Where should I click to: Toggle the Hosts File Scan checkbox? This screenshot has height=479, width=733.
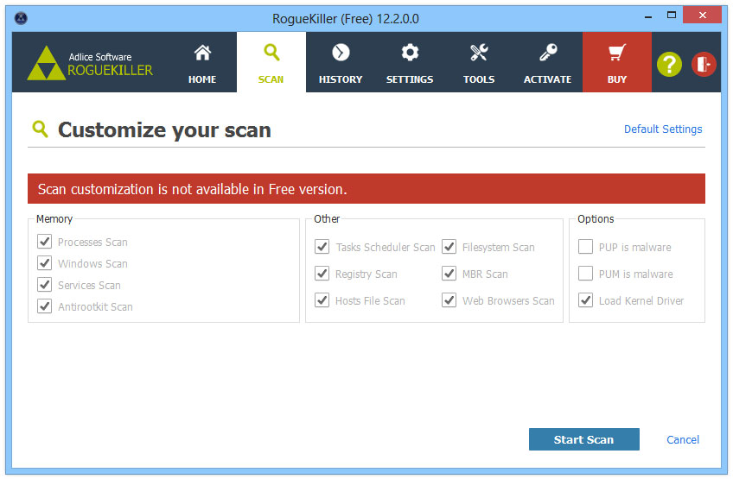pyautogui.click(x=322, y=300)
